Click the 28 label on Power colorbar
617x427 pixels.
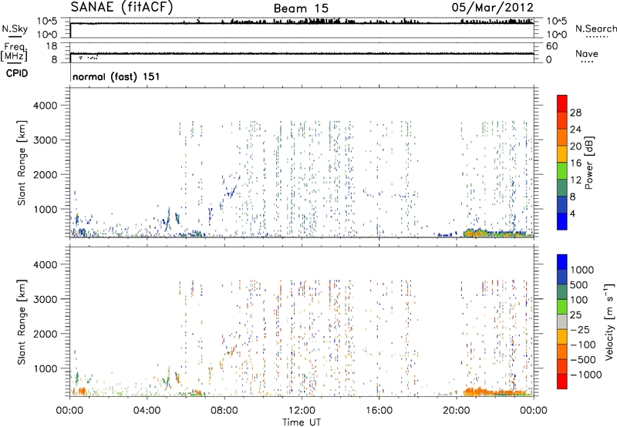575,113
